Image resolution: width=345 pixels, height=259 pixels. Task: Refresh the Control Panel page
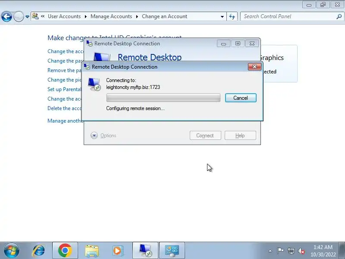[x=232, y=16]
